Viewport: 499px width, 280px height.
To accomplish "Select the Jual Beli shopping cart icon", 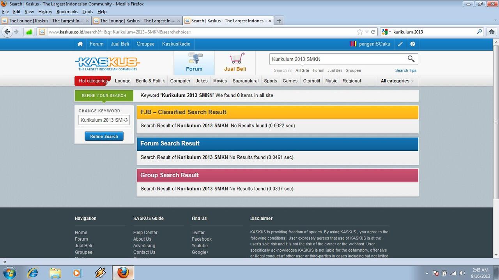I will [235, 62].
